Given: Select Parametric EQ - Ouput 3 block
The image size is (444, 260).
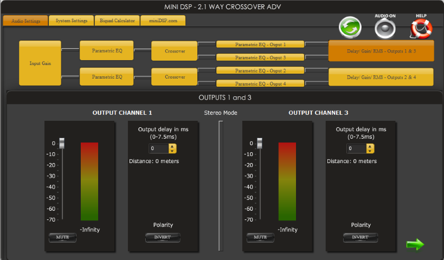Looking at the screenshot, I should pyautogui.click(x=260, y=57).
